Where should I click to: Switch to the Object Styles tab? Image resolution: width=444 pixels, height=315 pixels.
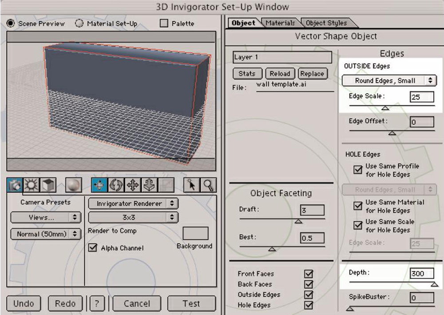click(326, 23)
